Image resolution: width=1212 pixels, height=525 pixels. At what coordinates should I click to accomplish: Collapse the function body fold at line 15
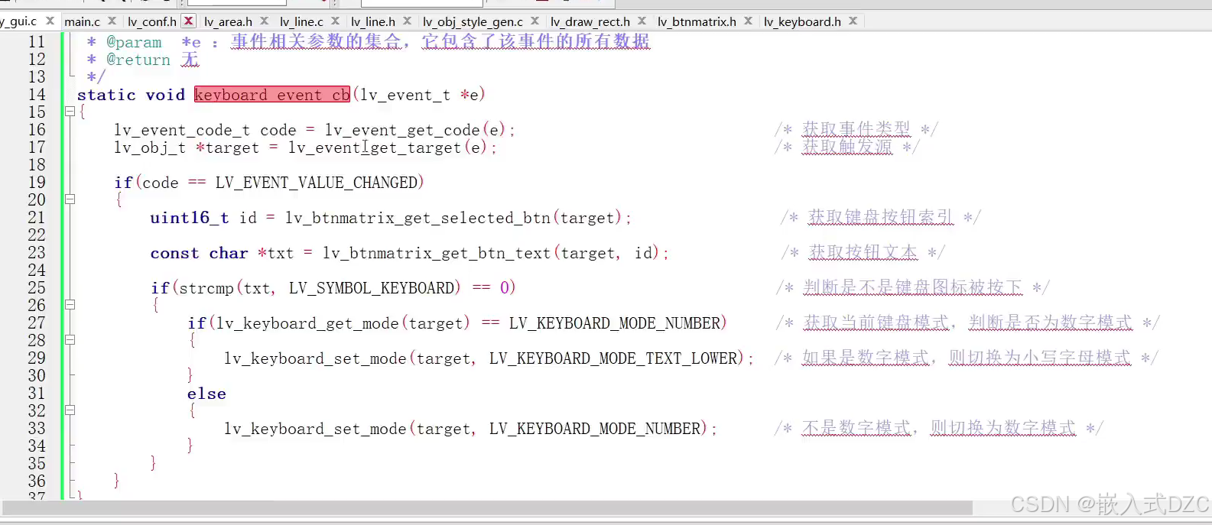click(70, 112)
